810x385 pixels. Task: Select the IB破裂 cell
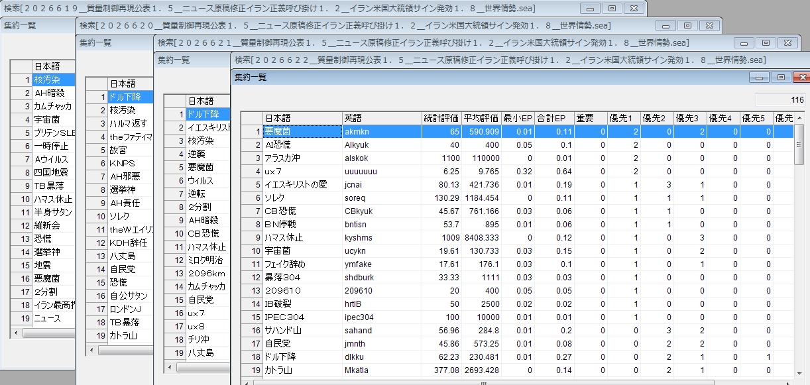click(x=302, y=303)
